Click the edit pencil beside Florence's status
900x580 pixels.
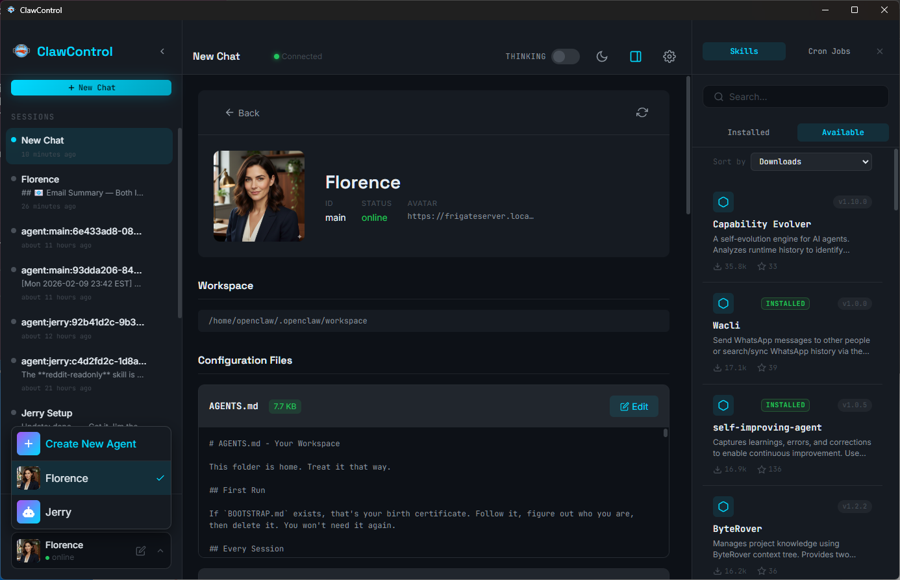coord(140,550)
